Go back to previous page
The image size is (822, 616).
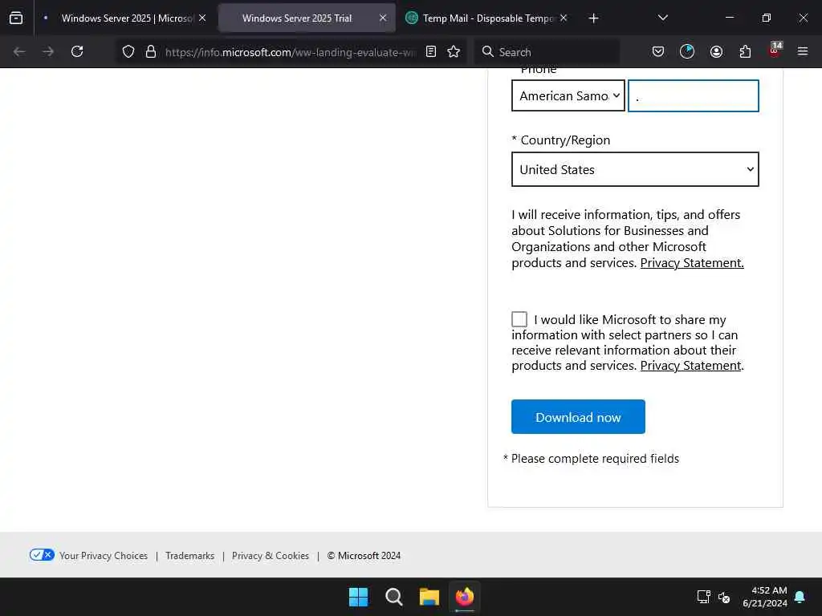(x=19, y=51)
